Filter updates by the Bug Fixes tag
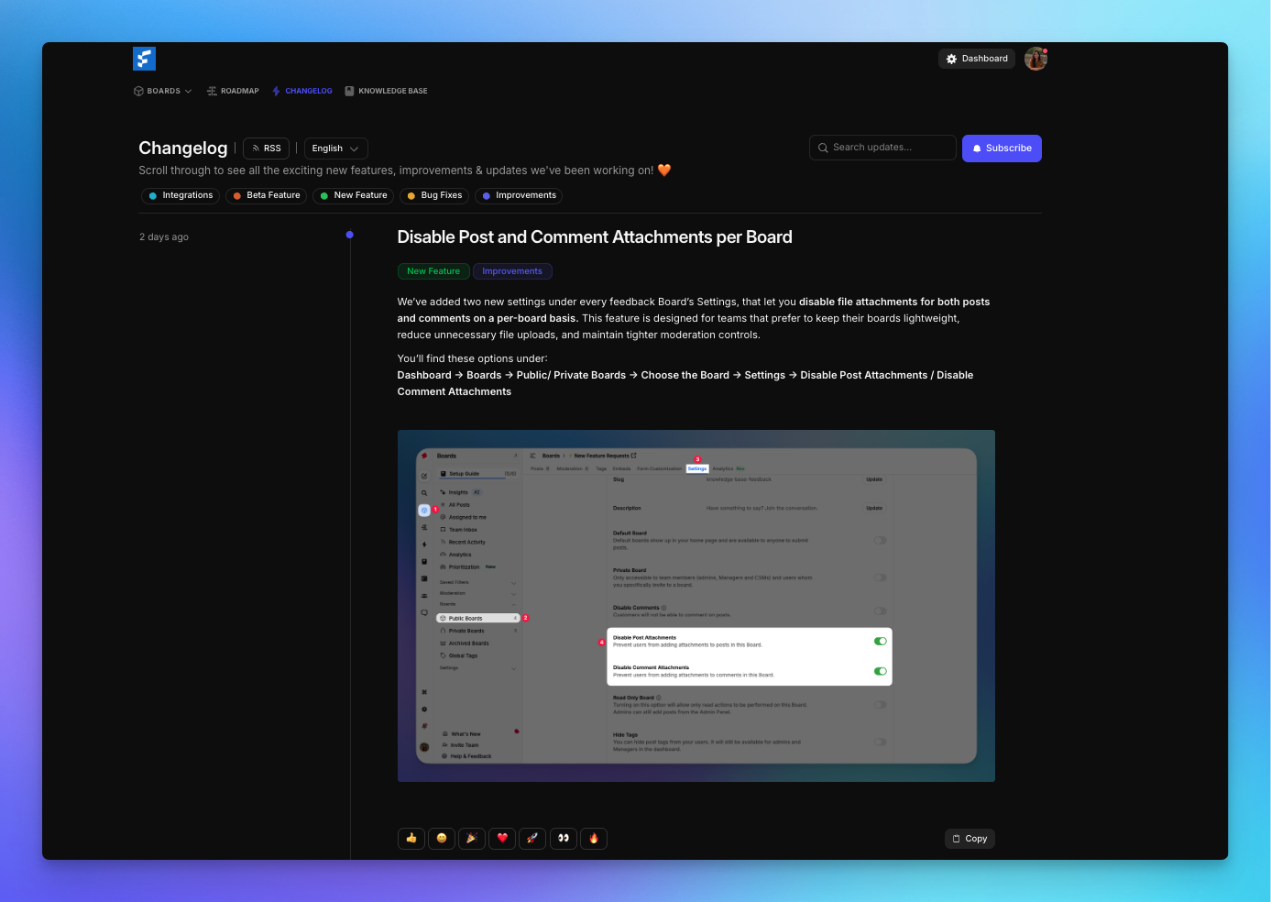 433,195
